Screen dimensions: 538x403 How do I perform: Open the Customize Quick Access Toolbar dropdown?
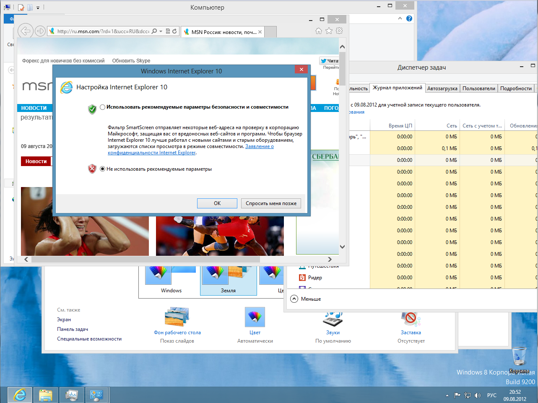pyautogui.click(x=38, y=8)
